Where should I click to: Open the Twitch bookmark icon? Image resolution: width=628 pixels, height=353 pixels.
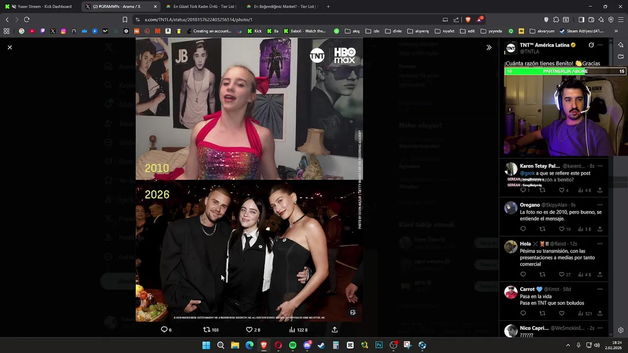[43, 31]
